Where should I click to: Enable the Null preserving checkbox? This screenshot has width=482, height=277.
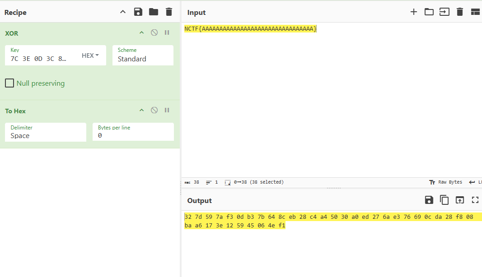coord(9,83)
